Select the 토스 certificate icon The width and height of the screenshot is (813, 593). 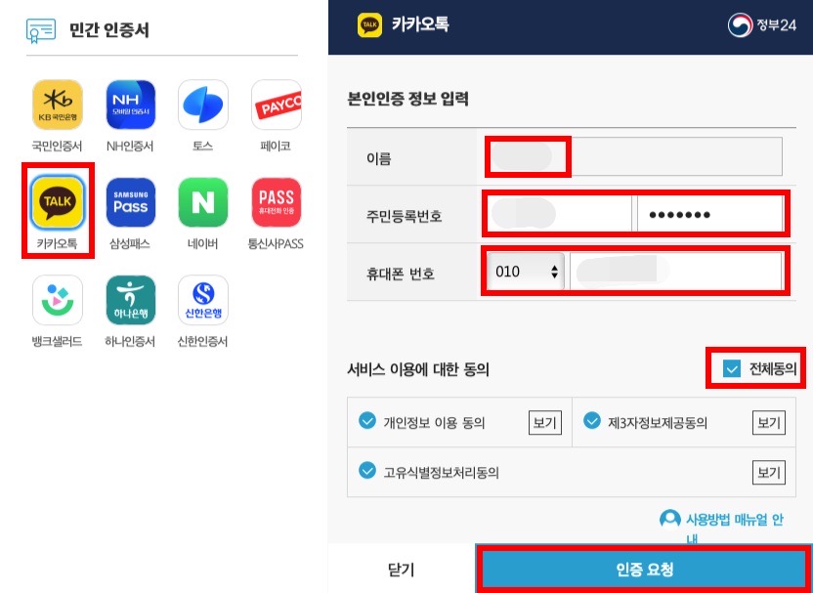(x=203, y=105)
